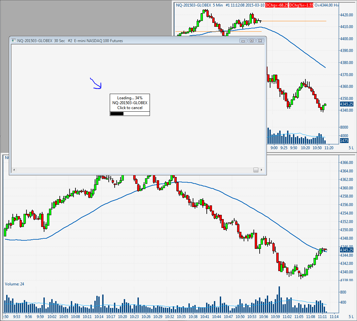
Task: Click the 'Volume: 24' label in the bottom chart
Action: pyautogui.click(x=14, y=284)
